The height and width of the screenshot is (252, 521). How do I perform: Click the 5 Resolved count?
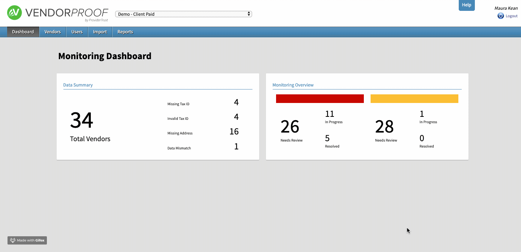(x=327, y=139)
